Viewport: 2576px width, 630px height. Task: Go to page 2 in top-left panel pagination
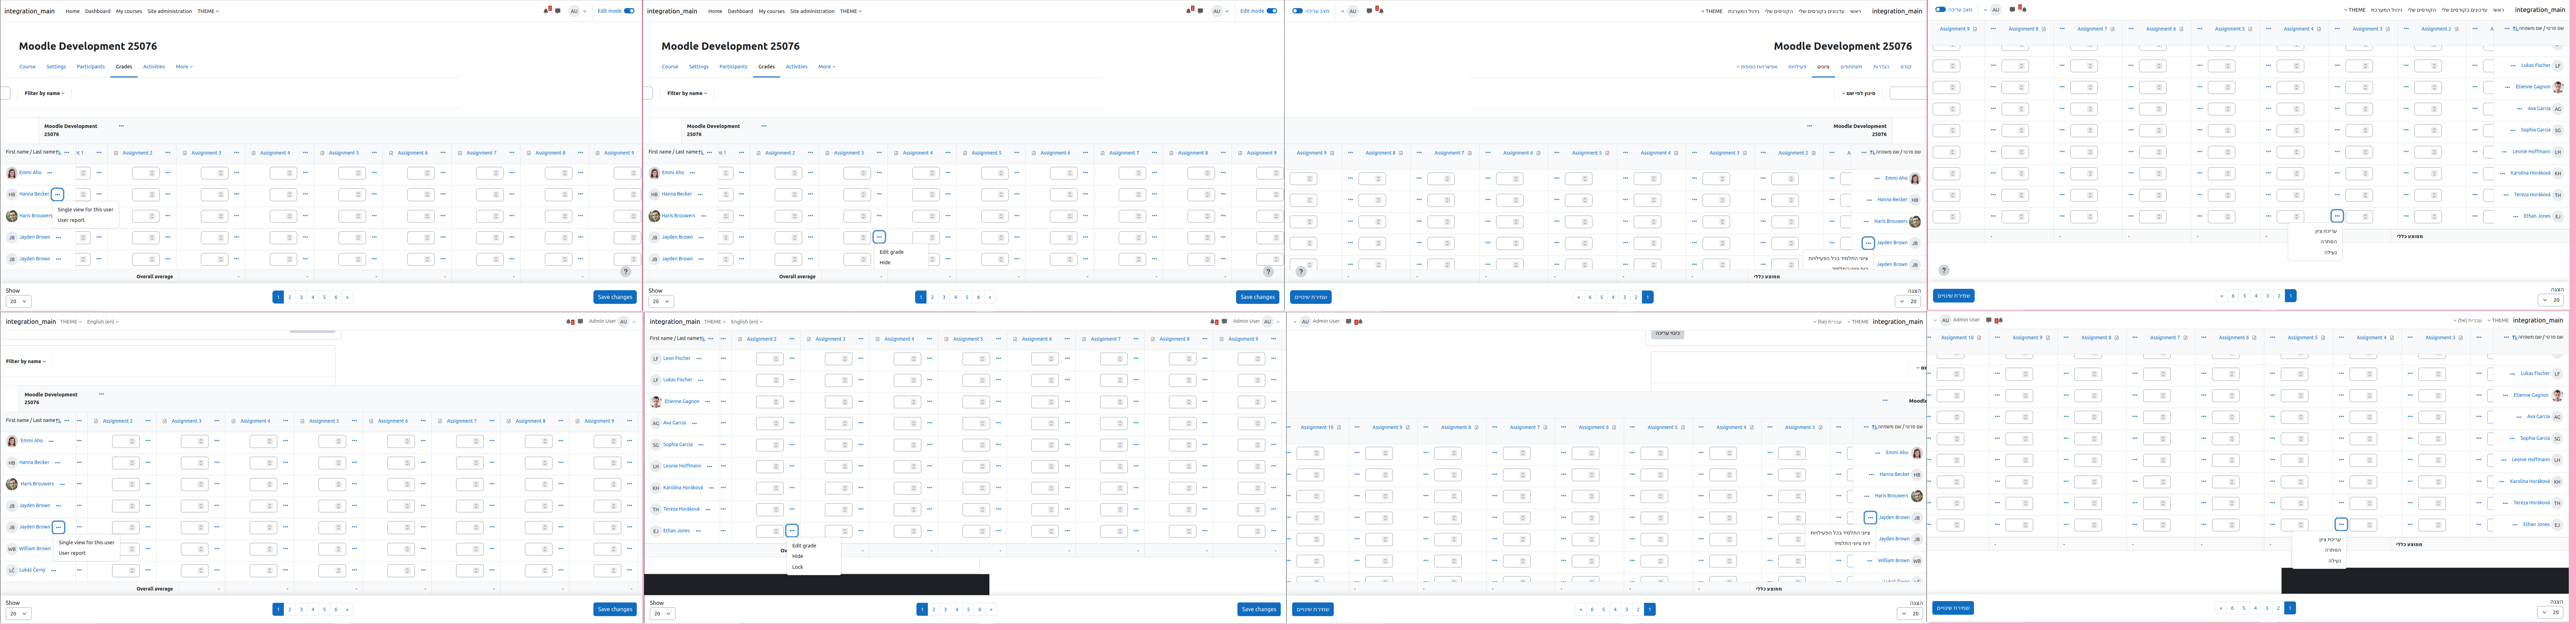pyautogui.click(x=290, y=297)
